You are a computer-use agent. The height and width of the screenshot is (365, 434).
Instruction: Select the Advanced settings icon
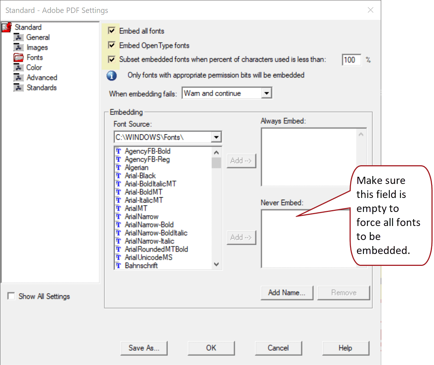click(19, 77)
